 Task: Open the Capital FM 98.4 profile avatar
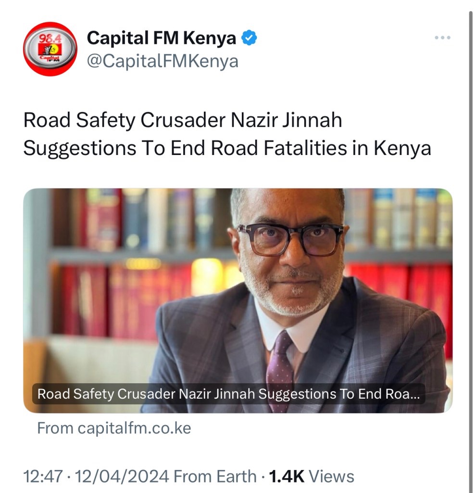pyautogui.click(x=50, y=49)
